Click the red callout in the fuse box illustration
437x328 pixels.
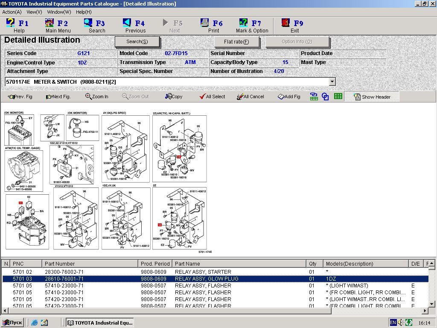click(x=20, y=203)
